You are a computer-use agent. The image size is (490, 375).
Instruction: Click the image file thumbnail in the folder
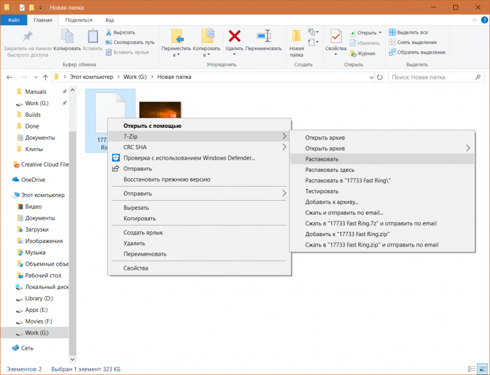[x=160, y=110]
